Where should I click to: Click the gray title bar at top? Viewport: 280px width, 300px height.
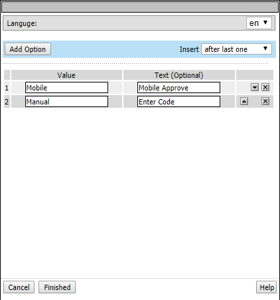(140, 7)
